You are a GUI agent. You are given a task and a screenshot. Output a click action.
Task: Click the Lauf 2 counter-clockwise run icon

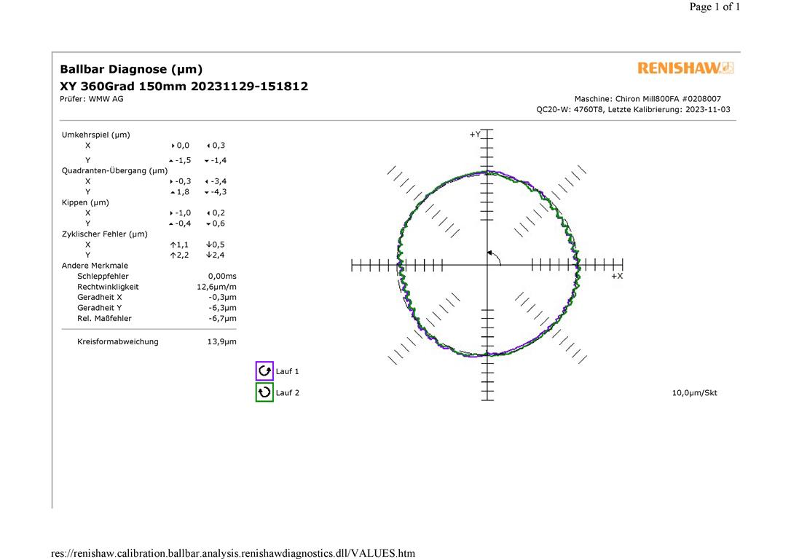click(264, 392)
